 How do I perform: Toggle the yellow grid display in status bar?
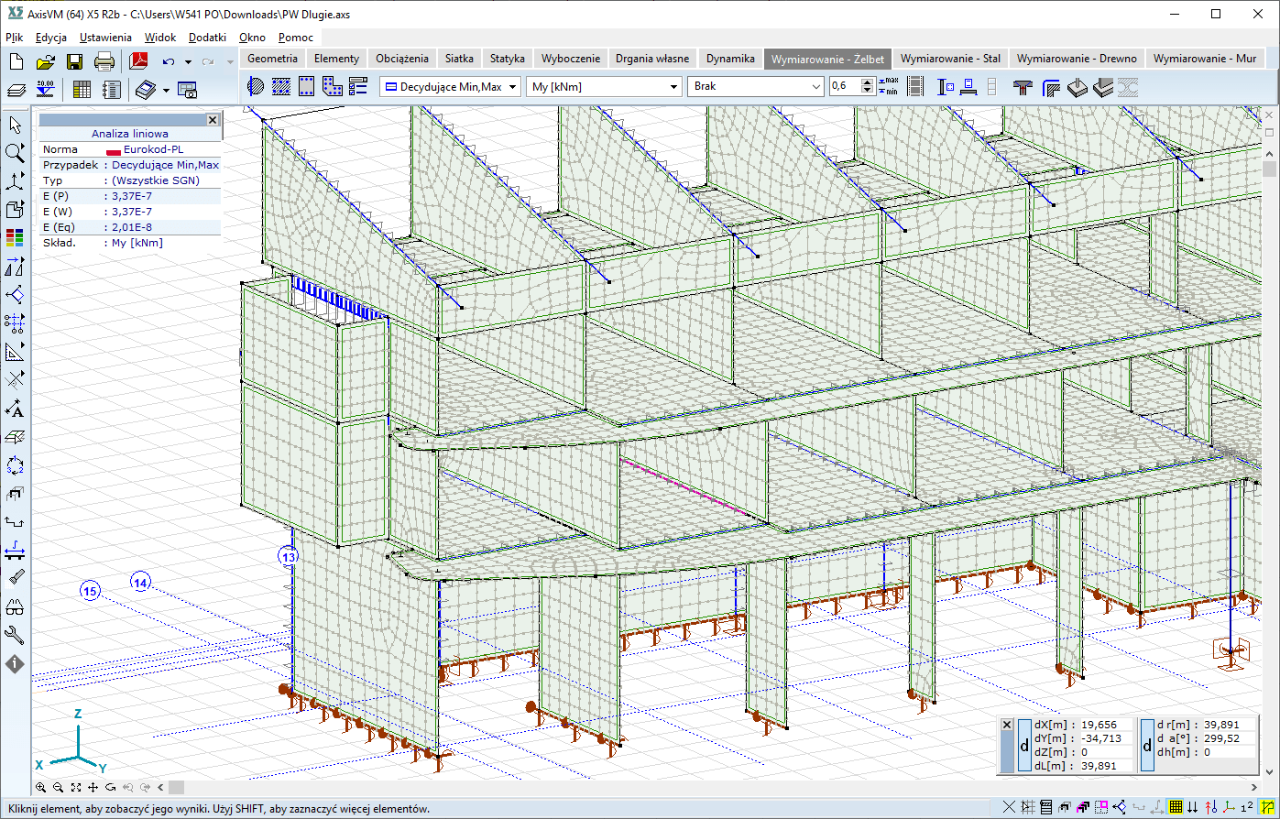1176,807
